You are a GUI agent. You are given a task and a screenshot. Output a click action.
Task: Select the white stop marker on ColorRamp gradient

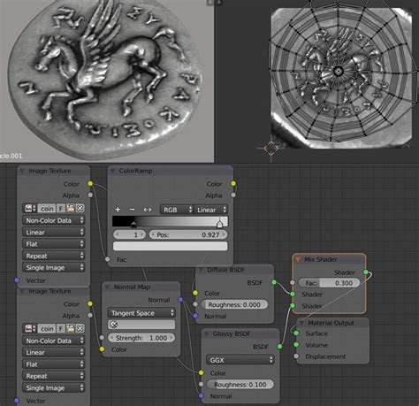pos(219,224)
